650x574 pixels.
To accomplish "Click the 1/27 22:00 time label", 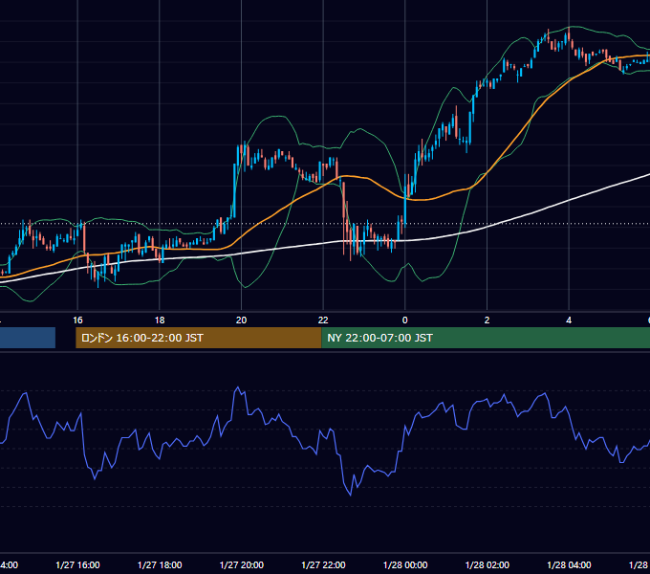I will click(323, 564).
